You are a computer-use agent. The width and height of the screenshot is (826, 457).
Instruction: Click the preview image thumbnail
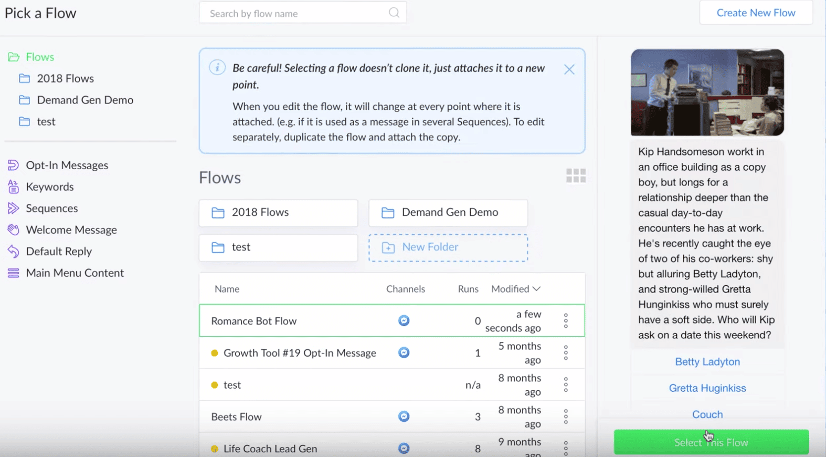707,92
